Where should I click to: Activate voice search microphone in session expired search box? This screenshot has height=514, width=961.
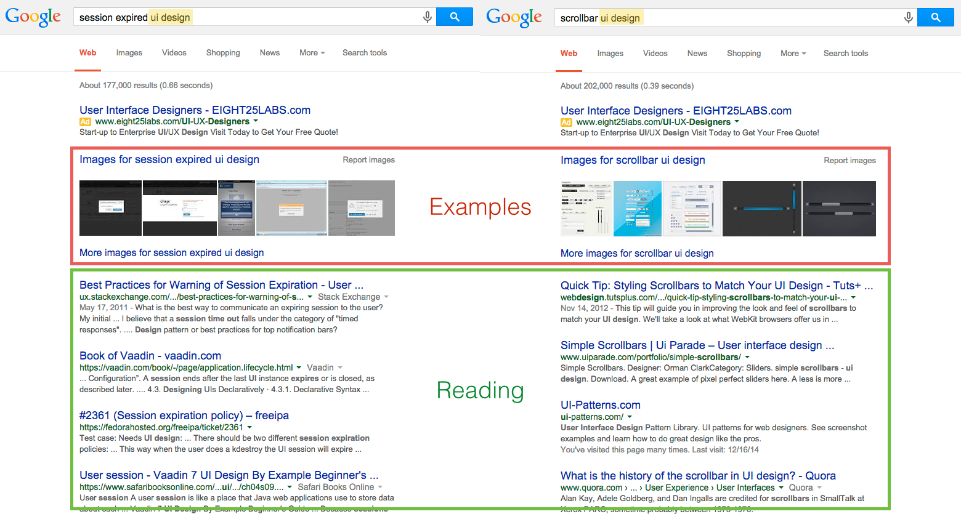428,17
